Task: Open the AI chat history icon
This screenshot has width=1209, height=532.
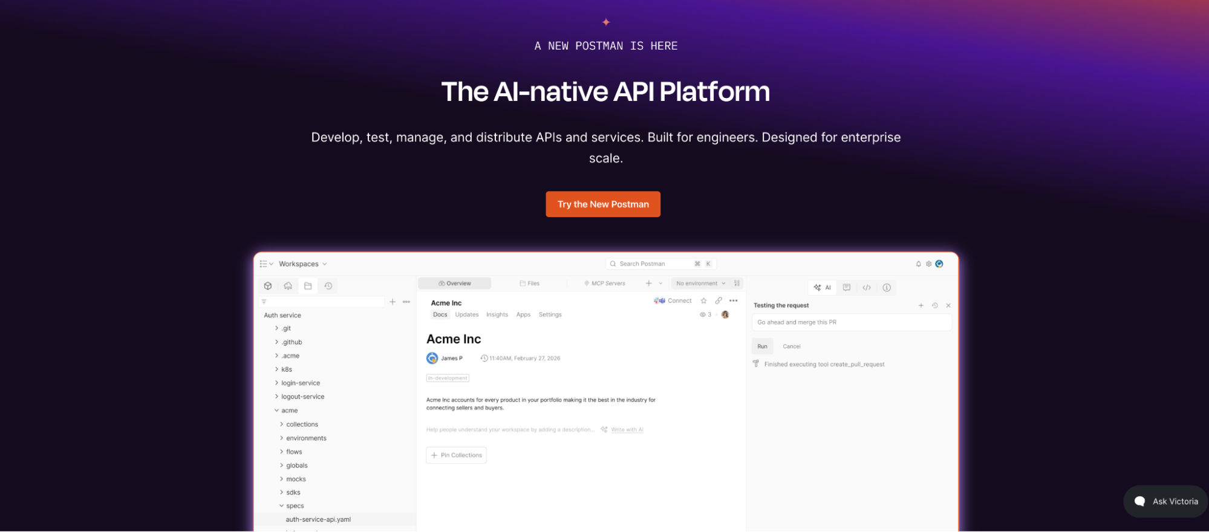Action: (934, 305)
